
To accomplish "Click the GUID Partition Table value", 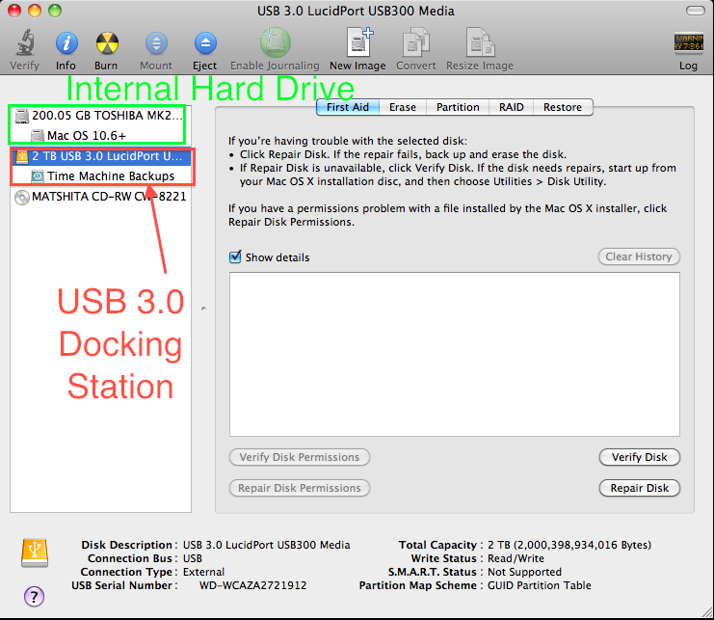I will pyautogui.click(x=540, y=585).
